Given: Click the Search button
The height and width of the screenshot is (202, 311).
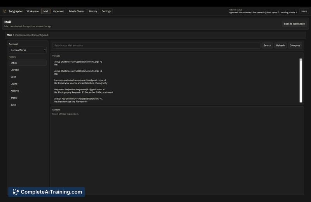Looking at the screenshot, I should [267, 46].
